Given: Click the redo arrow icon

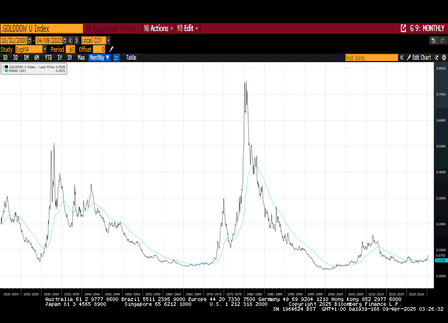Looking at the screenshot, I should pyautogui.click(x=443, y=41).
